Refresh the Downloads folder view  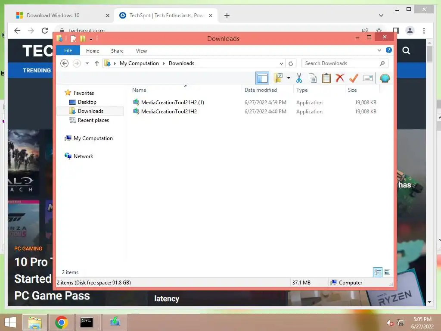pyautogui.click(x=291, y=64)
